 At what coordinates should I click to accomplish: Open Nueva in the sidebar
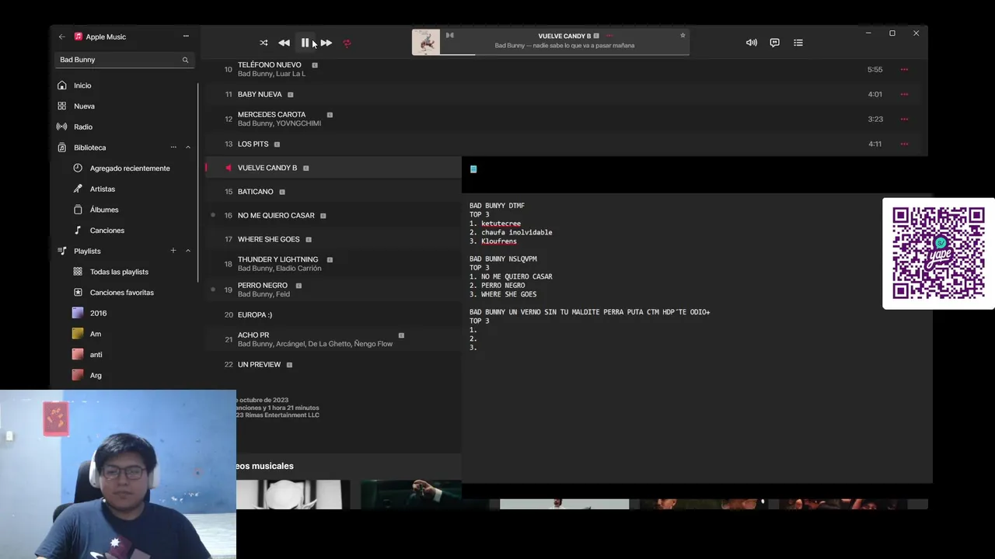coord(84,106)
